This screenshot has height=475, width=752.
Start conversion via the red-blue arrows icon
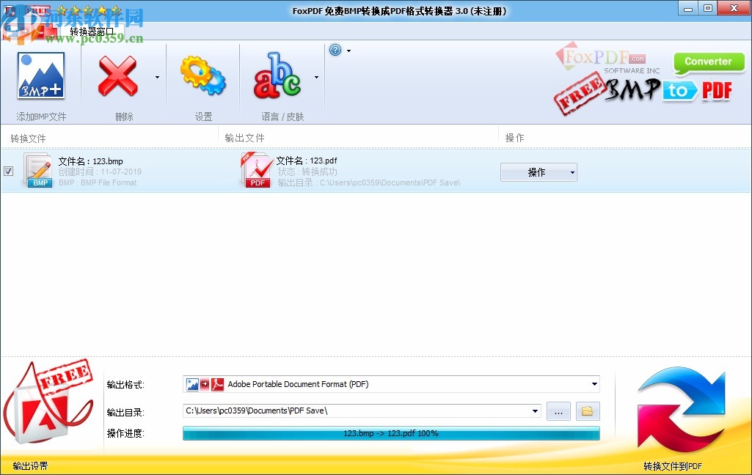click(681, 410)
